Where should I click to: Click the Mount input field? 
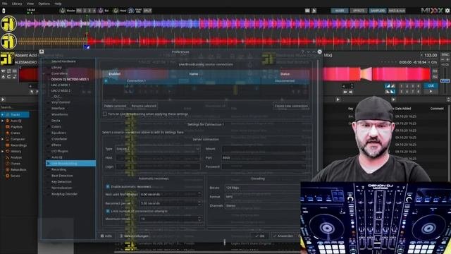(264, 149)
